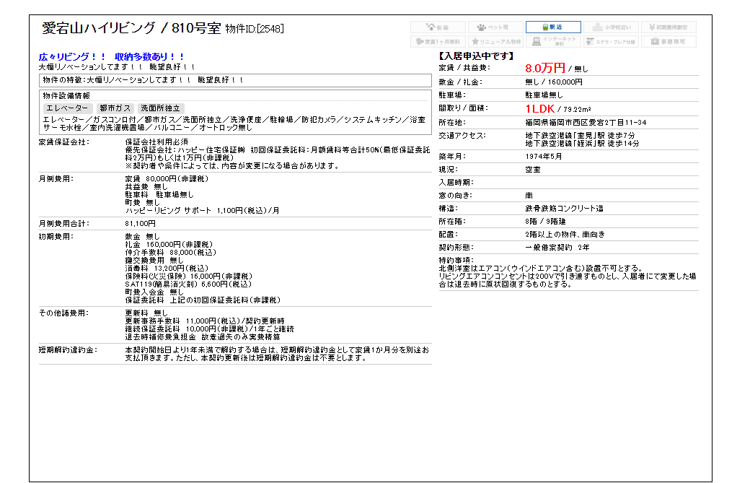Click the リニューアル物件 star badge
Screen dimensions: 750x483
pyautogui.click(x=496, y=42)
